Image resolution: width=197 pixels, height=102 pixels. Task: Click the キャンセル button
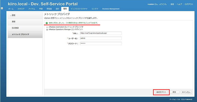pos(186,92)
